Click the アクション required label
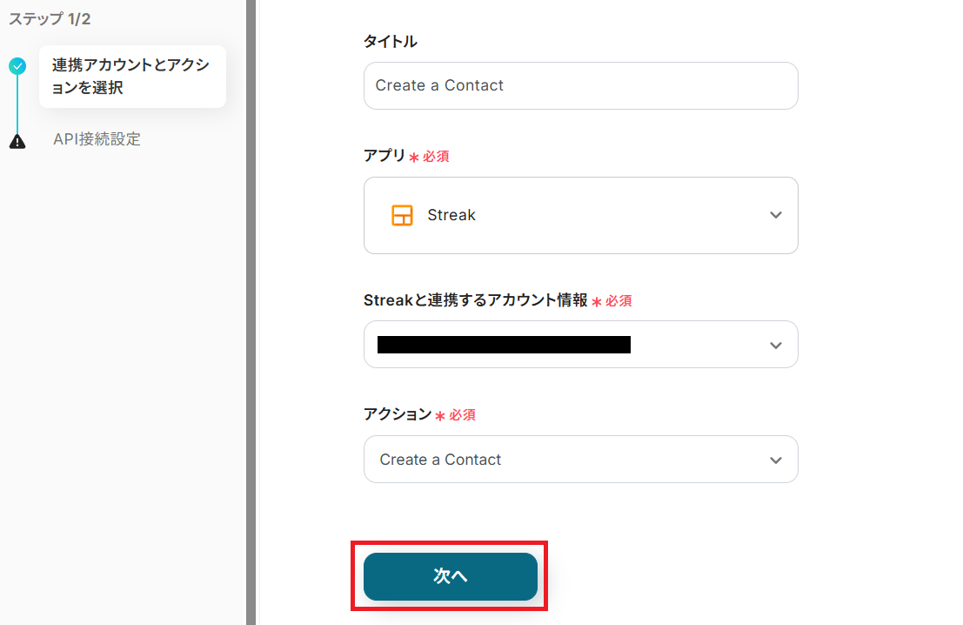The image size is (963, 625). pyautogui.click(x=398, y=414)
